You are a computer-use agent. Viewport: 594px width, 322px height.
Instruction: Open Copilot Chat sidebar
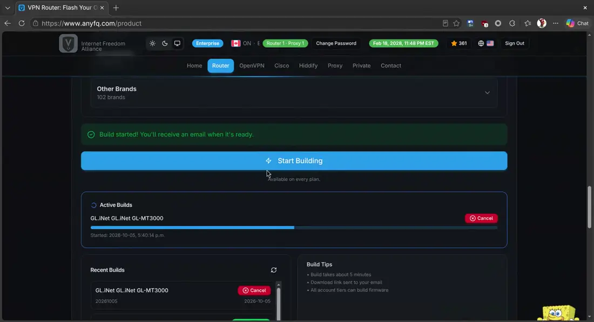pos(578,23)
